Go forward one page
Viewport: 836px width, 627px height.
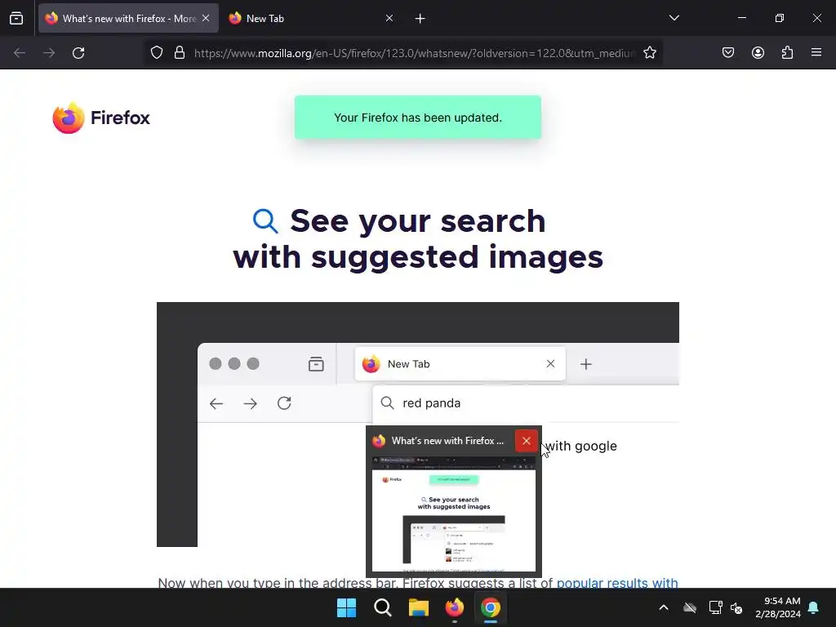pos(49,53)
